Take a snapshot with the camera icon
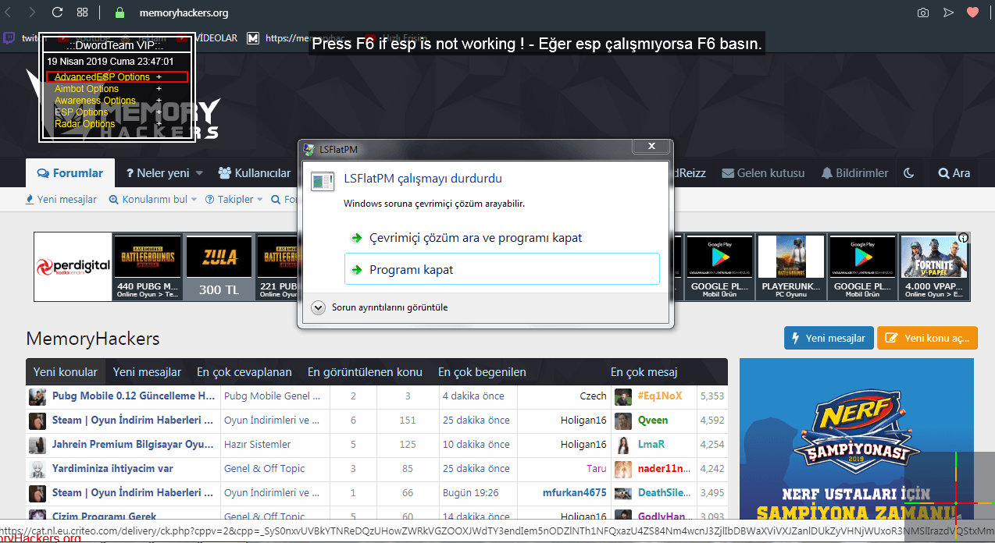 [923, 12]
